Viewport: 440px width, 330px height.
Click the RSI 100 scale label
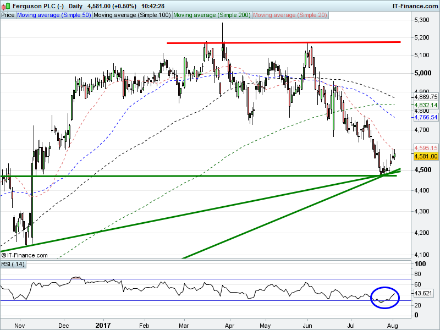420,264
